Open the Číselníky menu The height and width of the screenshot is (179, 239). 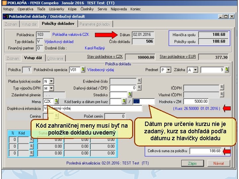point(87,9)
